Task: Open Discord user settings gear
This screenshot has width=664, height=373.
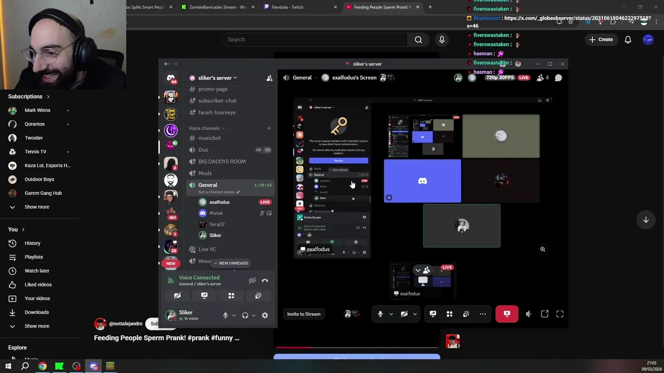Action: tap(265, 315)
